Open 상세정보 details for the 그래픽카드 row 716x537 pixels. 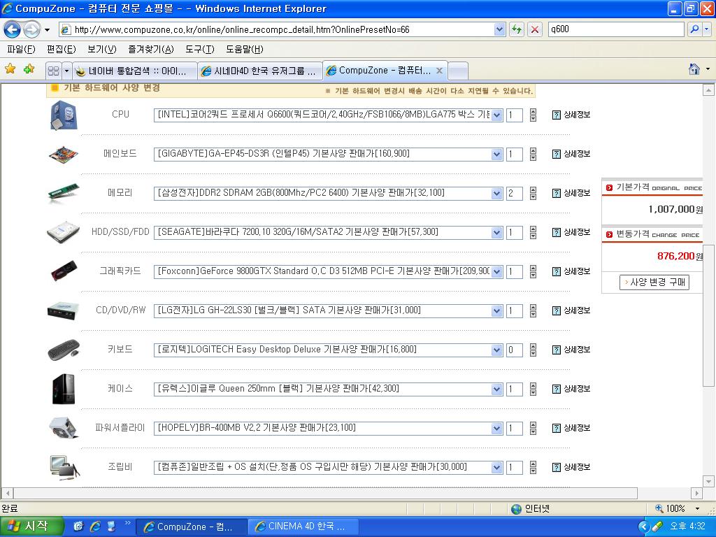(571, 271)
